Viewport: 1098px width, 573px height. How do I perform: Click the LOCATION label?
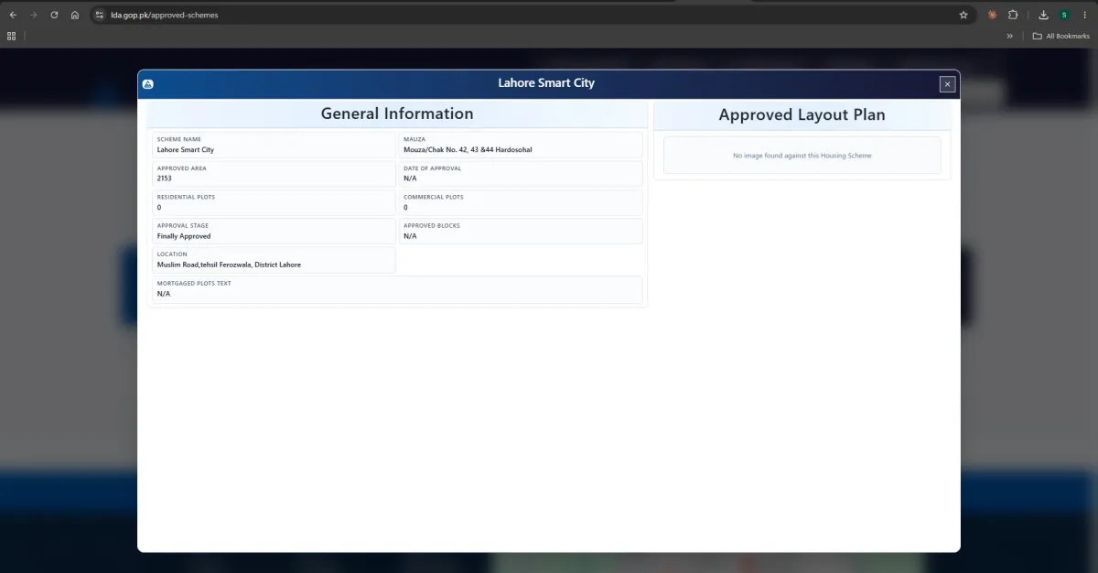tap(172, 254)
